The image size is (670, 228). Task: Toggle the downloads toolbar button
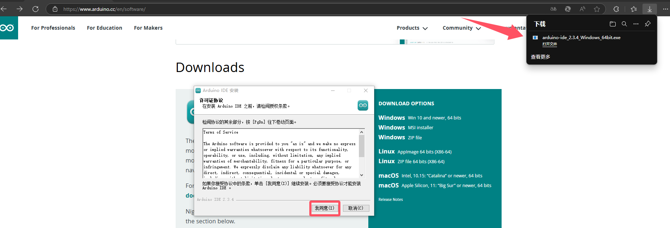pos(650,9)
